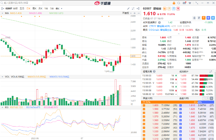This screenshot has height=140, width=216.
Task: Open CTRYY 碧桂园(ADR) link
Action: coord(160,26)
